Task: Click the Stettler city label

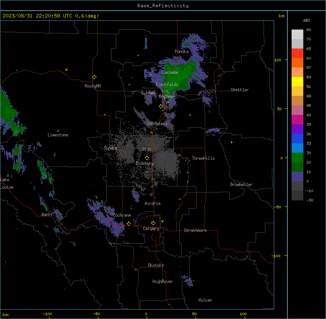Action: coord(240,90)
